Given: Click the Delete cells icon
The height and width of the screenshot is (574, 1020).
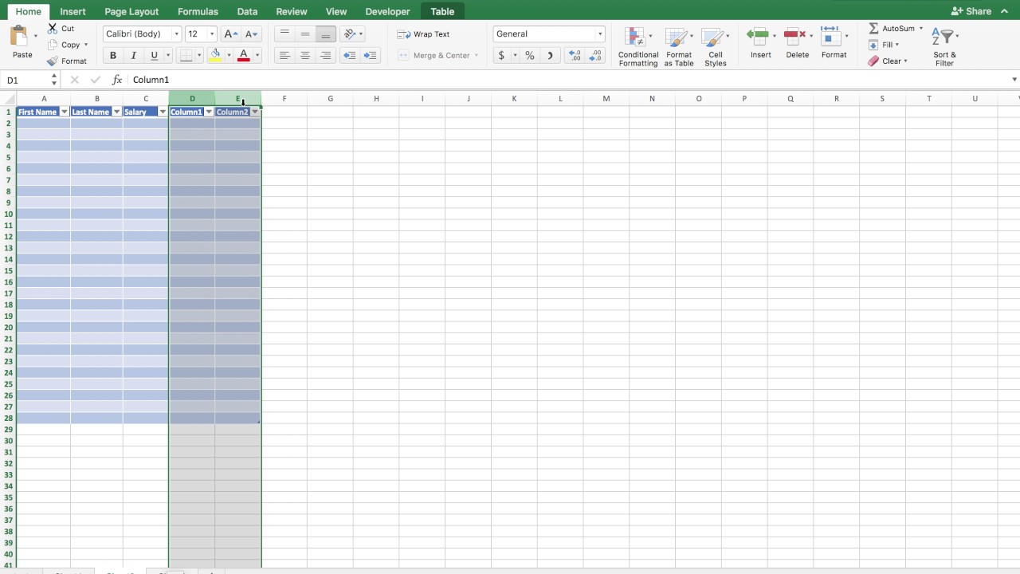Looking at the screenshot, I should [794, 36].
